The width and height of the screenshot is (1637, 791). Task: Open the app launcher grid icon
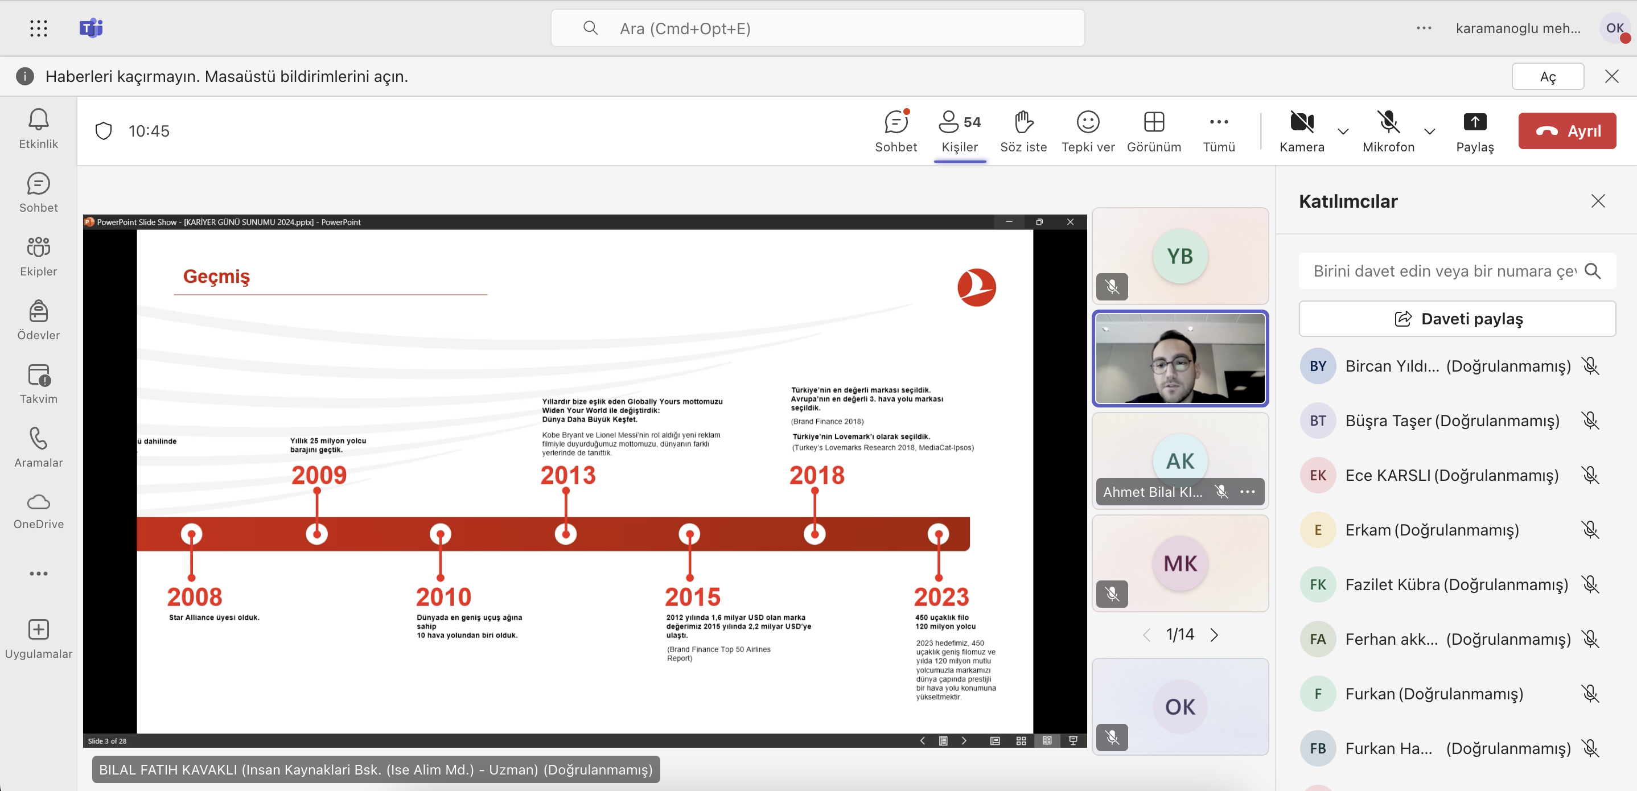click(x=39, y=28)
